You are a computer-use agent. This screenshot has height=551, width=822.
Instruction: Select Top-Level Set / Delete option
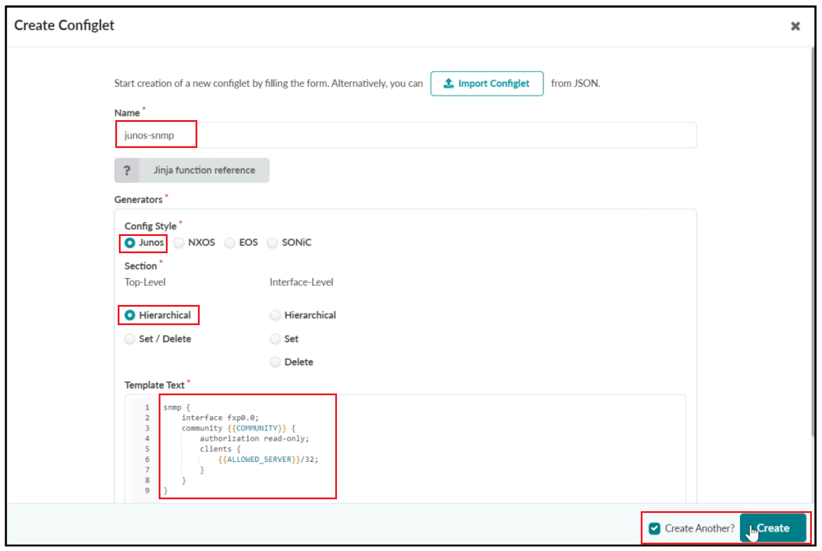(130, 339)
